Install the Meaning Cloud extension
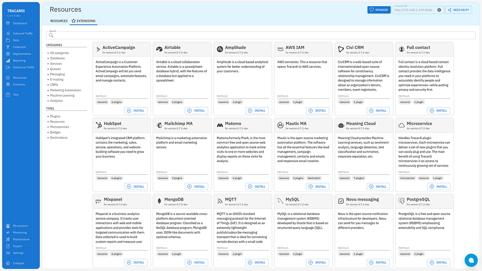The height and width of the screenshot is (271, 482). pyautogui.click(x=378, y=187)
